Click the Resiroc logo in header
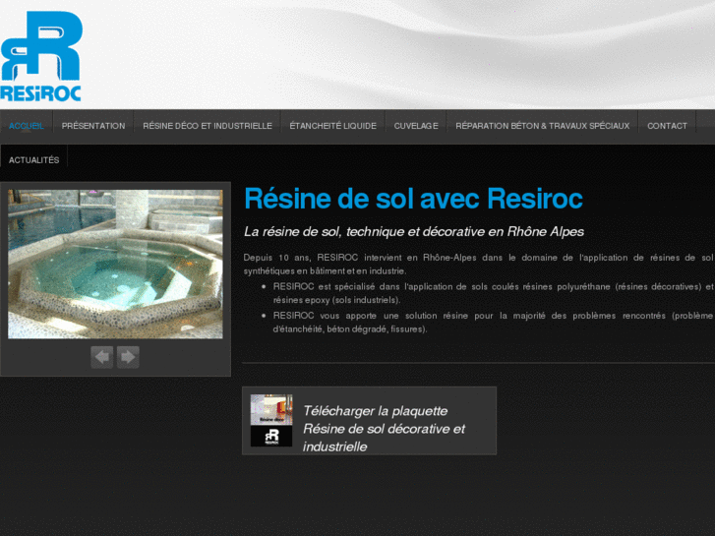This screenshot has width=715, height=536. coord(41,56)
